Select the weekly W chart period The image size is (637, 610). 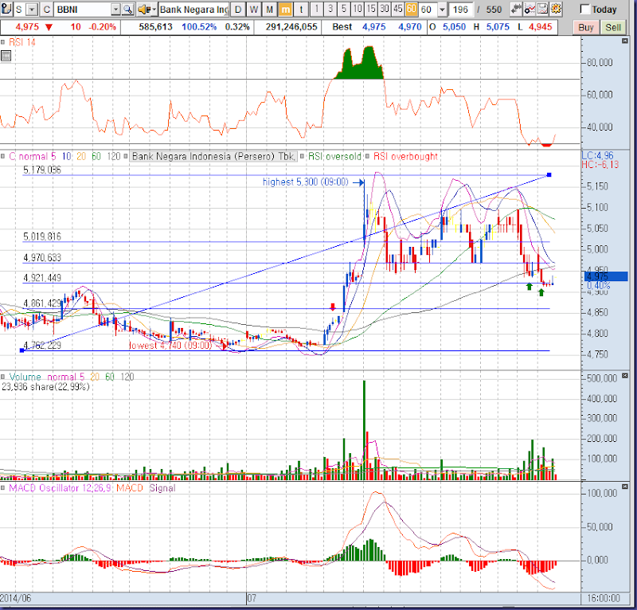click(254, 10)
